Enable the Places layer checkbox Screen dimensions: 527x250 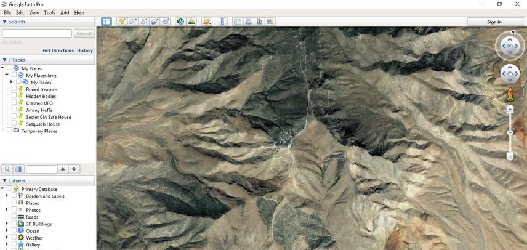click(x=14, y=203)
